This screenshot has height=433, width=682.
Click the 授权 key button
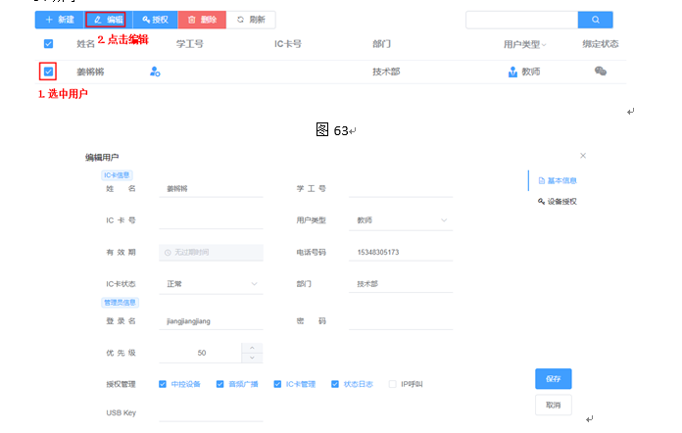coord(155,20)
